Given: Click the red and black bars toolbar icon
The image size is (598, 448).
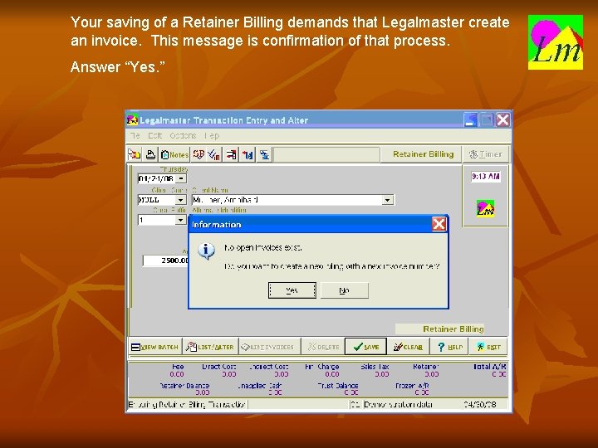Looking at the screenshot, I should coord(231,154).
